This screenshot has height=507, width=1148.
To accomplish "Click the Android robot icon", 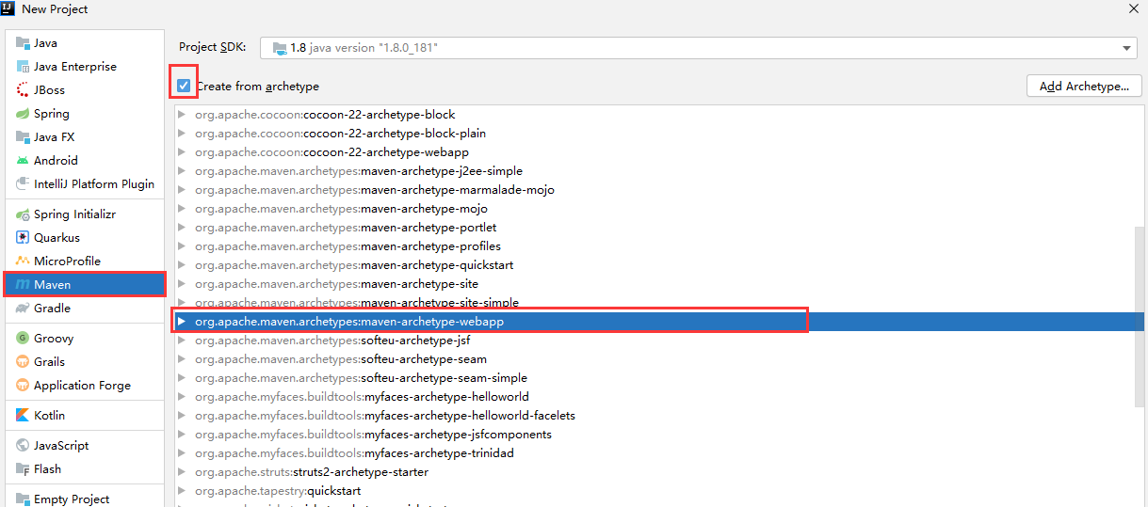I will 23,161.
